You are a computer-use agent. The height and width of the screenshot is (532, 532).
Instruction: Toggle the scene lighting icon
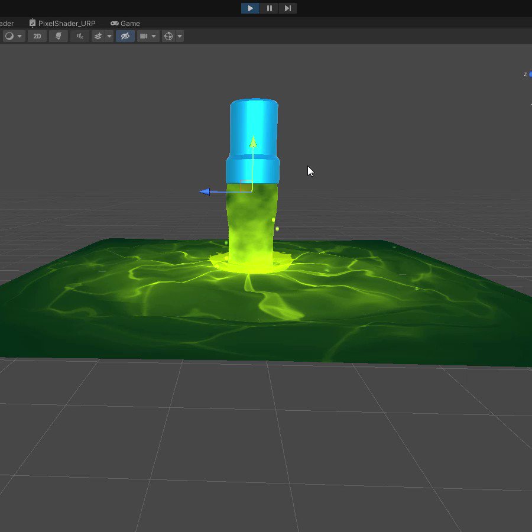tap(57, 36)
